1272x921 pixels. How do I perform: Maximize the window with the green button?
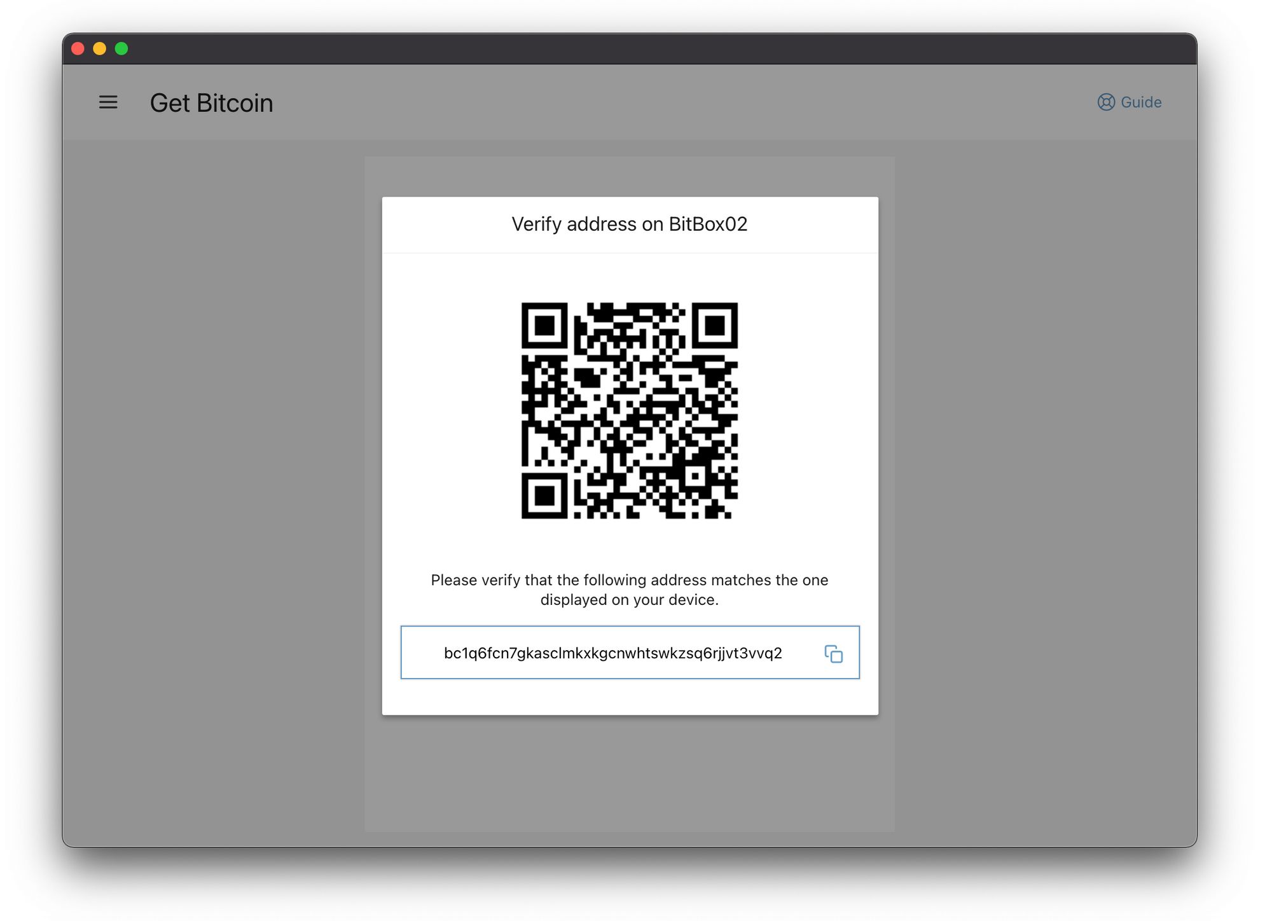click(121, 49)
